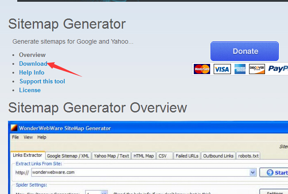Open the File menu
This screenshot has height=194, width=288.
(15, 137)
